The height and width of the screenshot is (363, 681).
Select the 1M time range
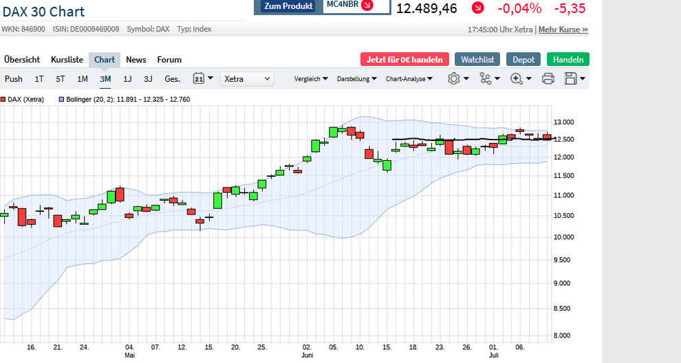click(x=83, y=79)
